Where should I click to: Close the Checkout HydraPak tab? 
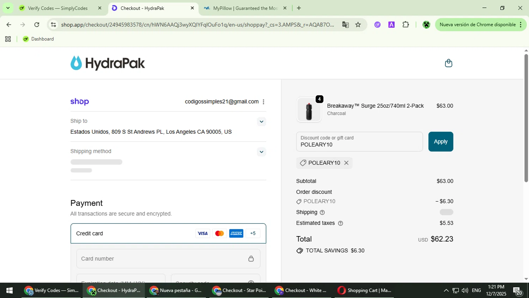pos(192,8)
